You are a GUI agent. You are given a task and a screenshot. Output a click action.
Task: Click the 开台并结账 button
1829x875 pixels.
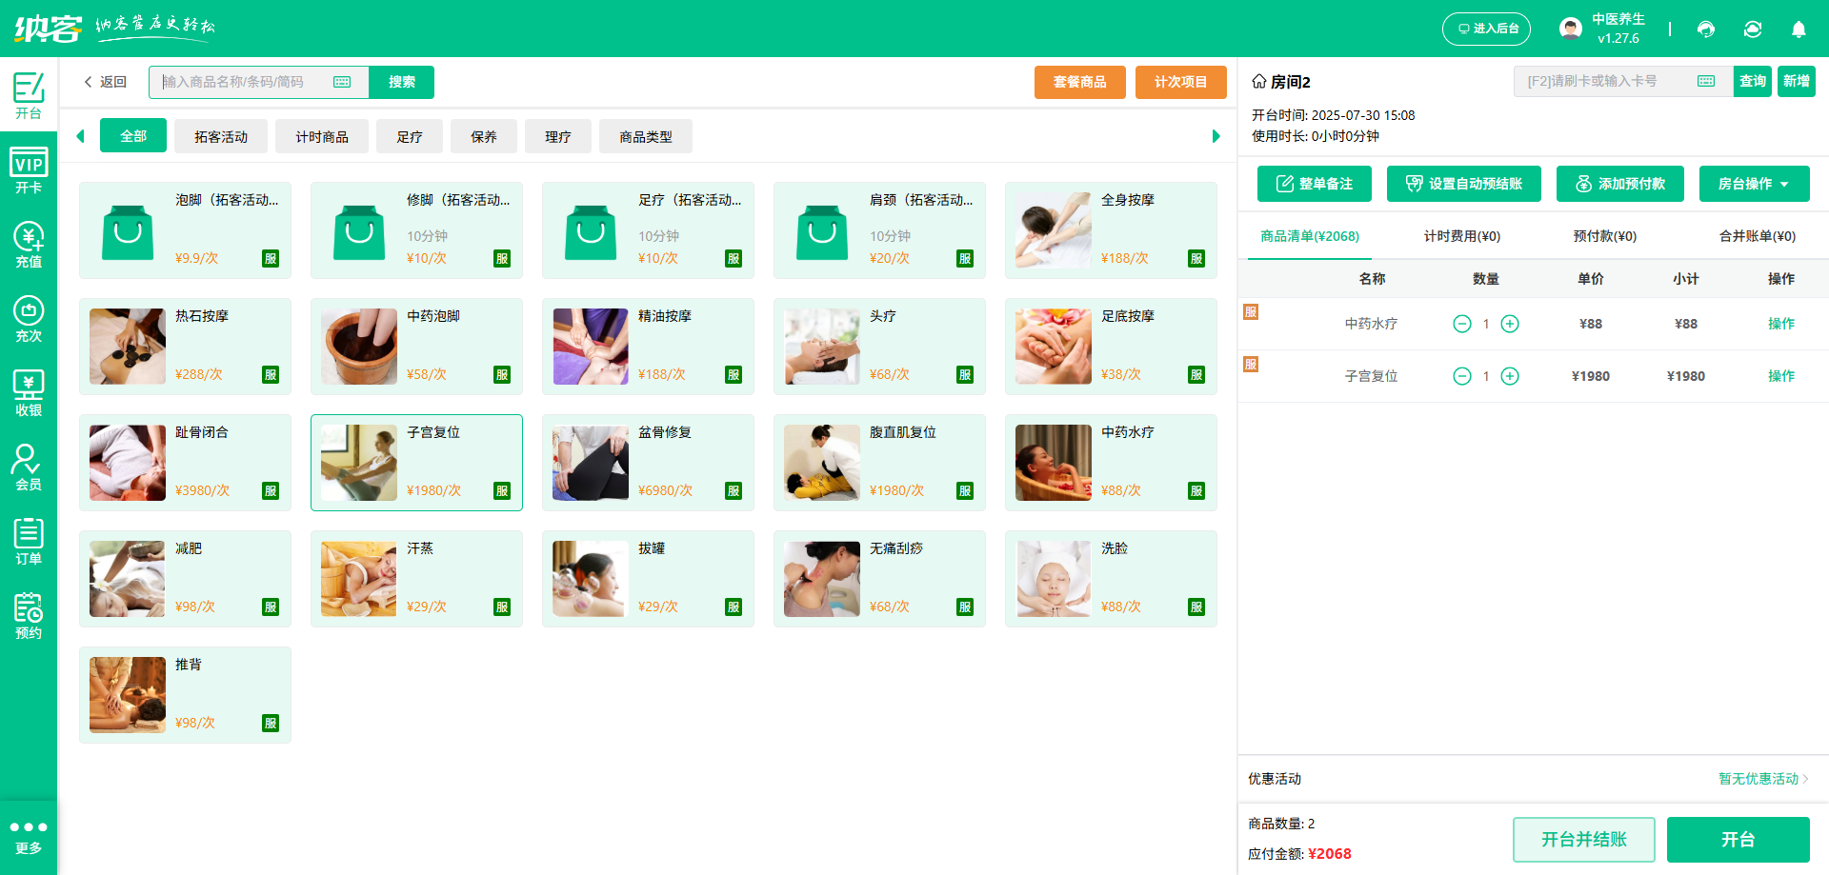pyautogui.click(x=1583, y=839)
